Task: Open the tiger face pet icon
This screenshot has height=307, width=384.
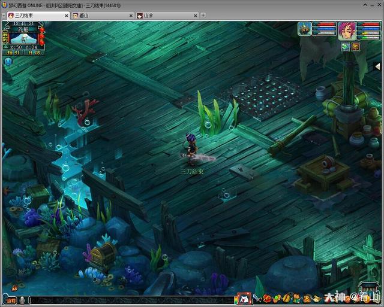Action: click(307, 299)
